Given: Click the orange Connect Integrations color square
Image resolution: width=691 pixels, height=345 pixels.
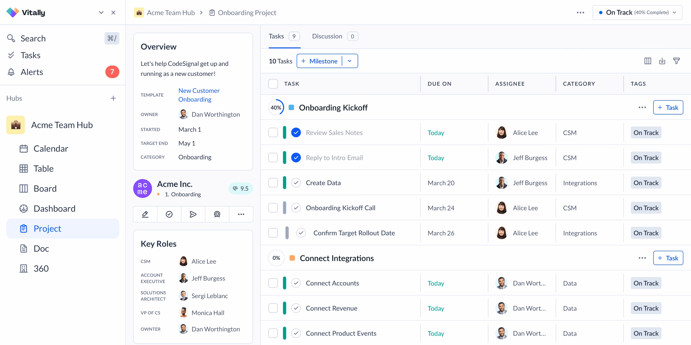Looking at the screenshot, I should click(x=292, y=258).
